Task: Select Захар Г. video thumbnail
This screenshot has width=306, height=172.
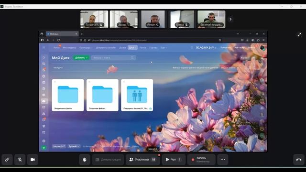Action: coord(124,19)
